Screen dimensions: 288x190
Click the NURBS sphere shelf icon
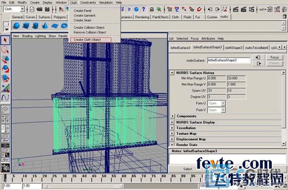16,25
